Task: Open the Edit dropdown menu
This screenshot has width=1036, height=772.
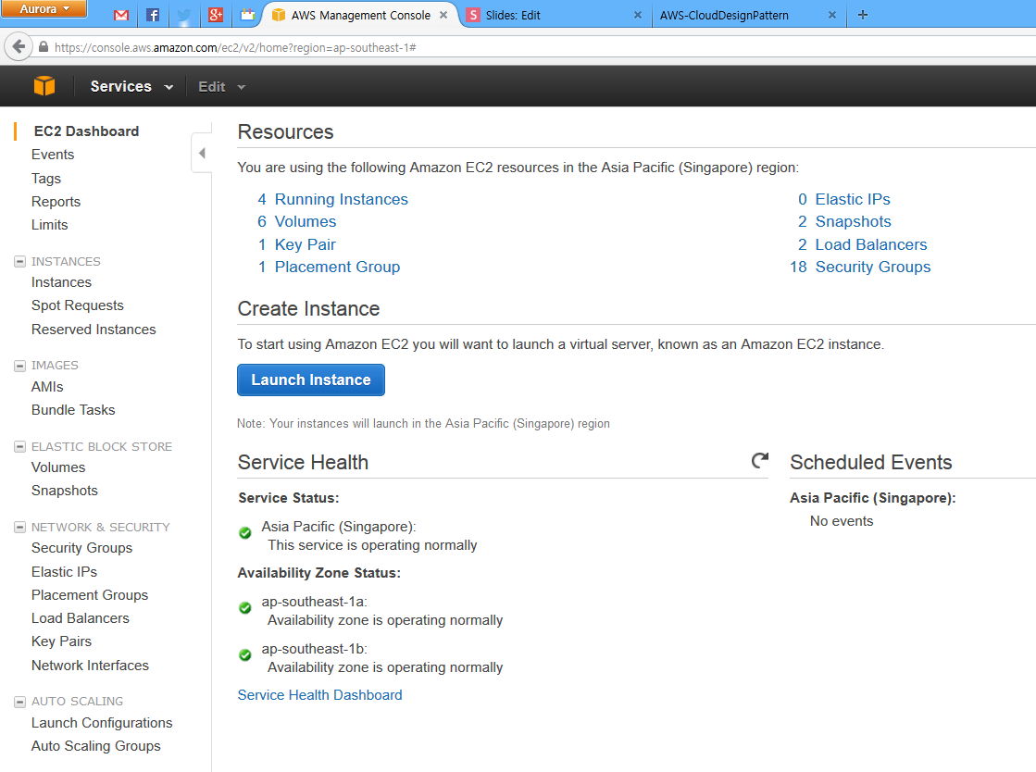Action: click(221, 86)
